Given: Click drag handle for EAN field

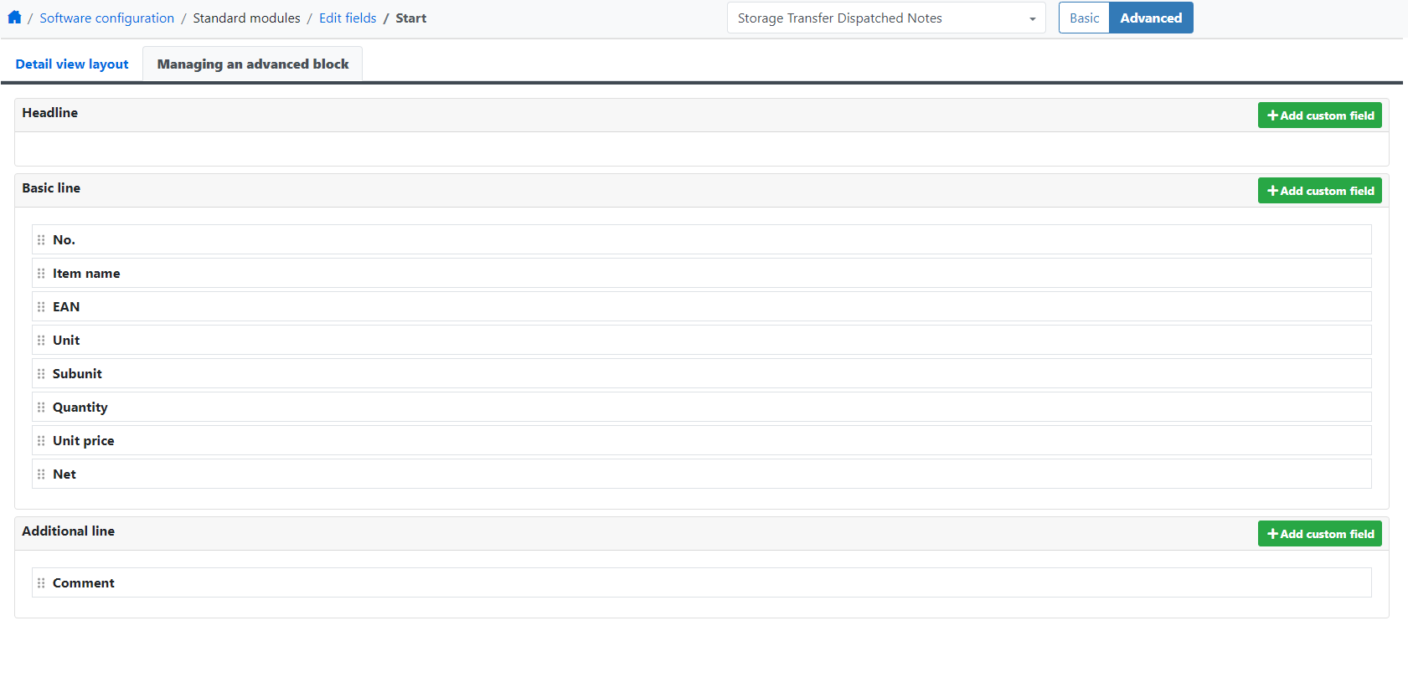Looking at the screenshot, I should pos(41,306).
